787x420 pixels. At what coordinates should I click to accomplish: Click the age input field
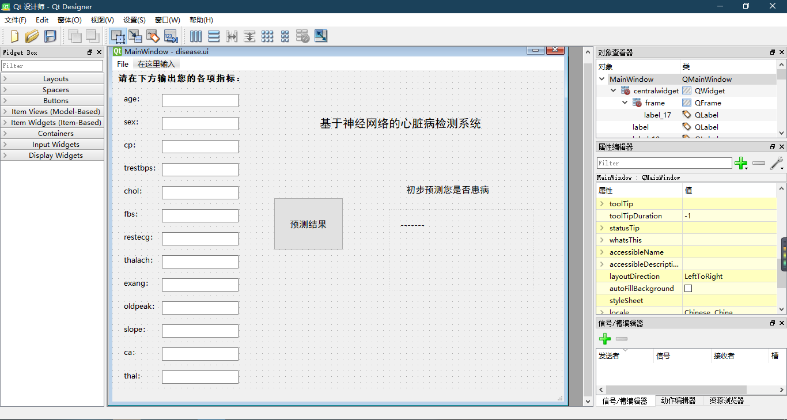point(200,100)
